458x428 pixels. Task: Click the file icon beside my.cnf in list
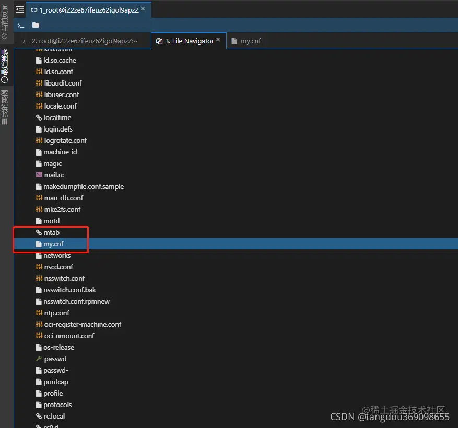click(x=39, y=244)
